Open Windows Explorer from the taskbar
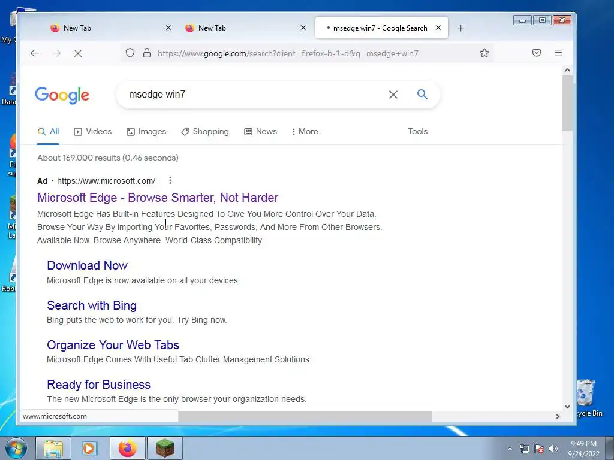 coord(53,448)
